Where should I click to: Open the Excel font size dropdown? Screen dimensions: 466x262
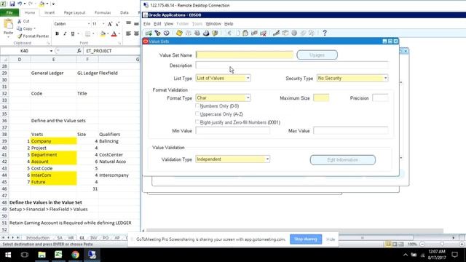pos(103,24)
